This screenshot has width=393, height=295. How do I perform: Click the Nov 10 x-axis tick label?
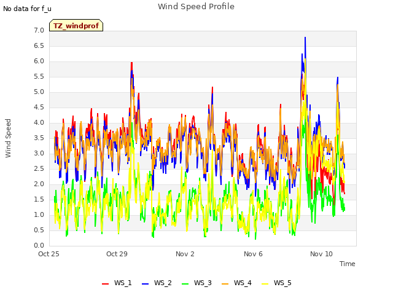coord(321,254)
